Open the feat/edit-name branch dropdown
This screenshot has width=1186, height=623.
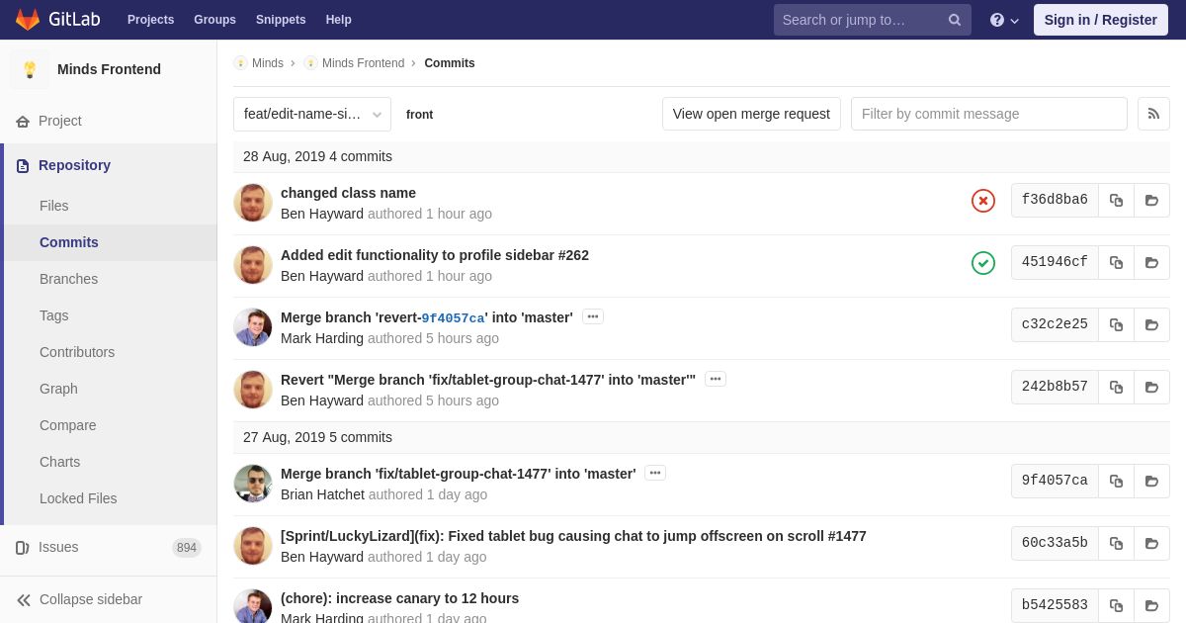[311, 114]
